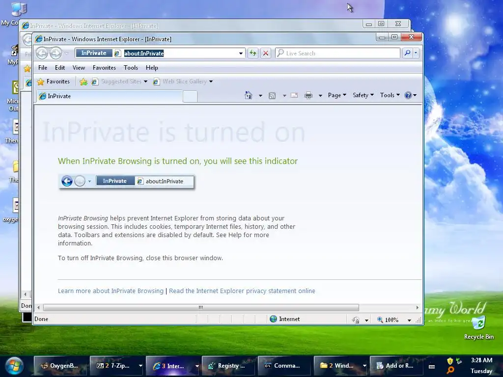The width and height of the screenshot is (503, 377).
Task: Click the Live Search magnifier button
Action: click(x=407, y=53)
